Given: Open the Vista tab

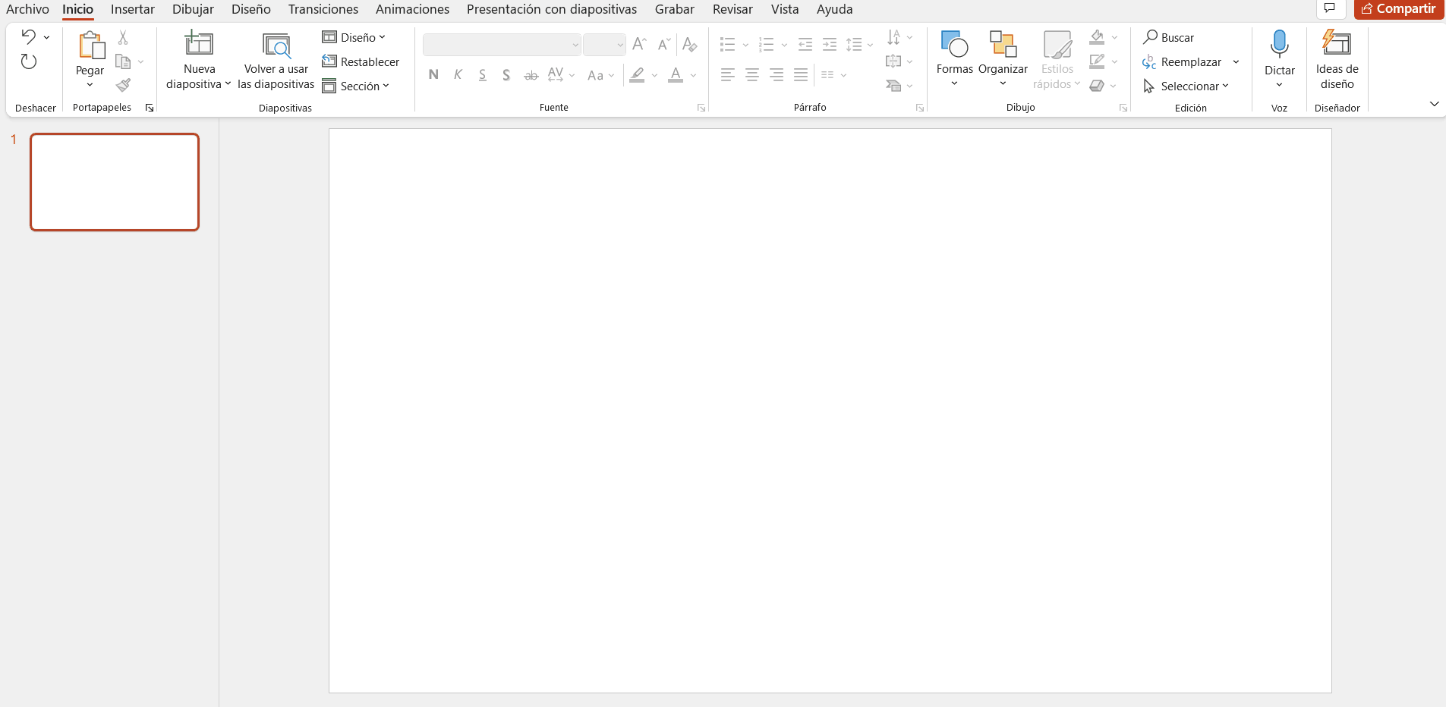Looking at the screenshot, I should (x=785, y=9).
